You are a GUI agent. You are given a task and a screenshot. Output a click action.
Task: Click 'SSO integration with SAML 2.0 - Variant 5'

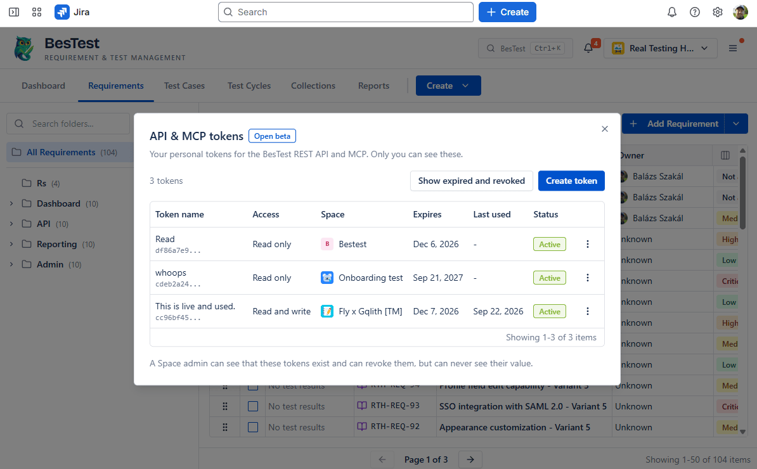pos(523,406)
